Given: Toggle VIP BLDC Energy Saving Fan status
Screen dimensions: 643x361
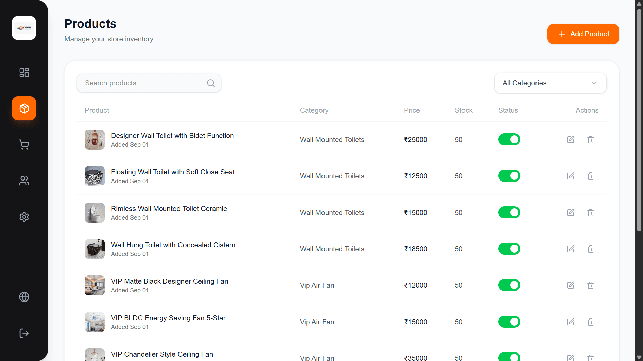Looking at the screenshot, I should 509,322.
